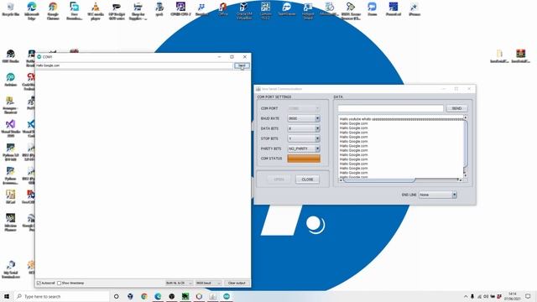Open Microsoft Edge desktop shortcut
Viewport: 537px width, 302px height.
32,10
